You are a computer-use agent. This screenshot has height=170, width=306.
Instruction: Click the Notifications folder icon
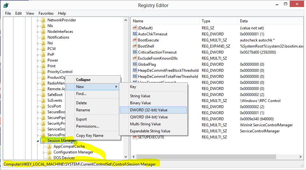click(x=43, y=37)
